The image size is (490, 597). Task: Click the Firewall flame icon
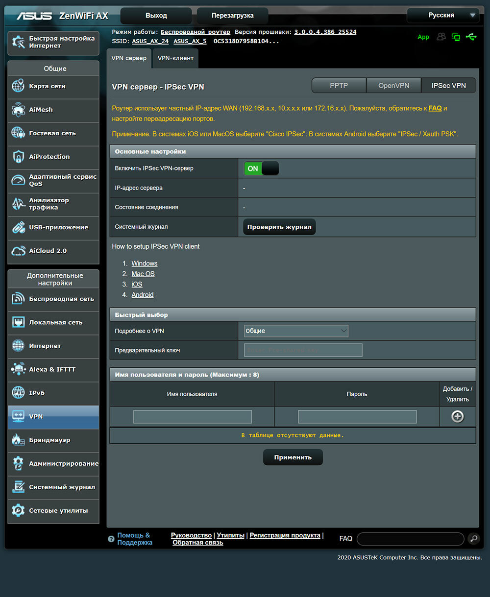coord(18,440)
